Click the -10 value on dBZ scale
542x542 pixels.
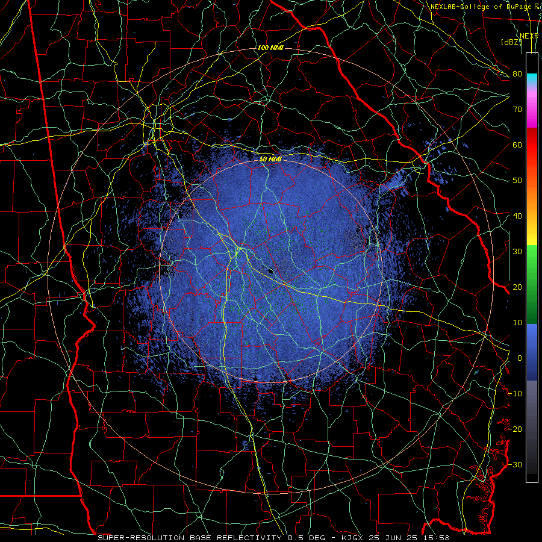[515, 394]
